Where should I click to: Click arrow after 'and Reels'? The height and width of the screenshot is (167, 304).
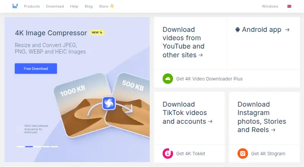click(x=273, y=130)
